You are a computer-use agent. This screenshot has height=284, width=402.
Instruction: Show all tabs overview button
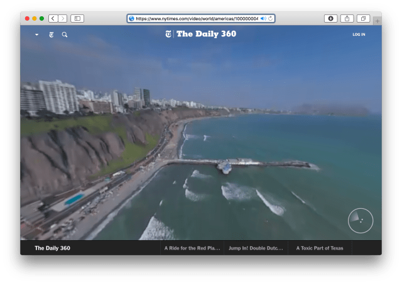363,18
